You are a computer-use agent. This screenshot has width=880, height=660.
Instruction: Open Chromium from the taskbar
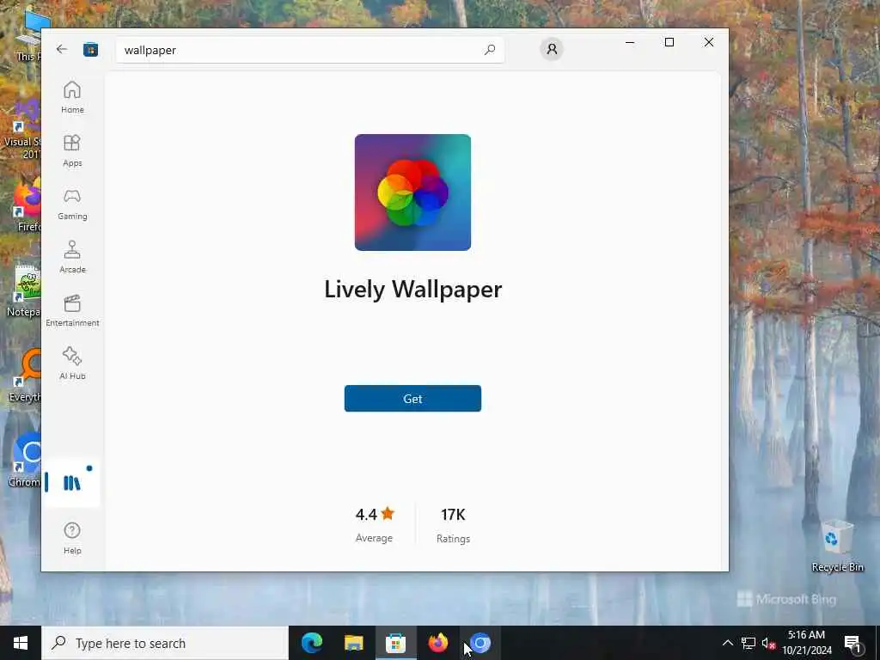(480, 643)
